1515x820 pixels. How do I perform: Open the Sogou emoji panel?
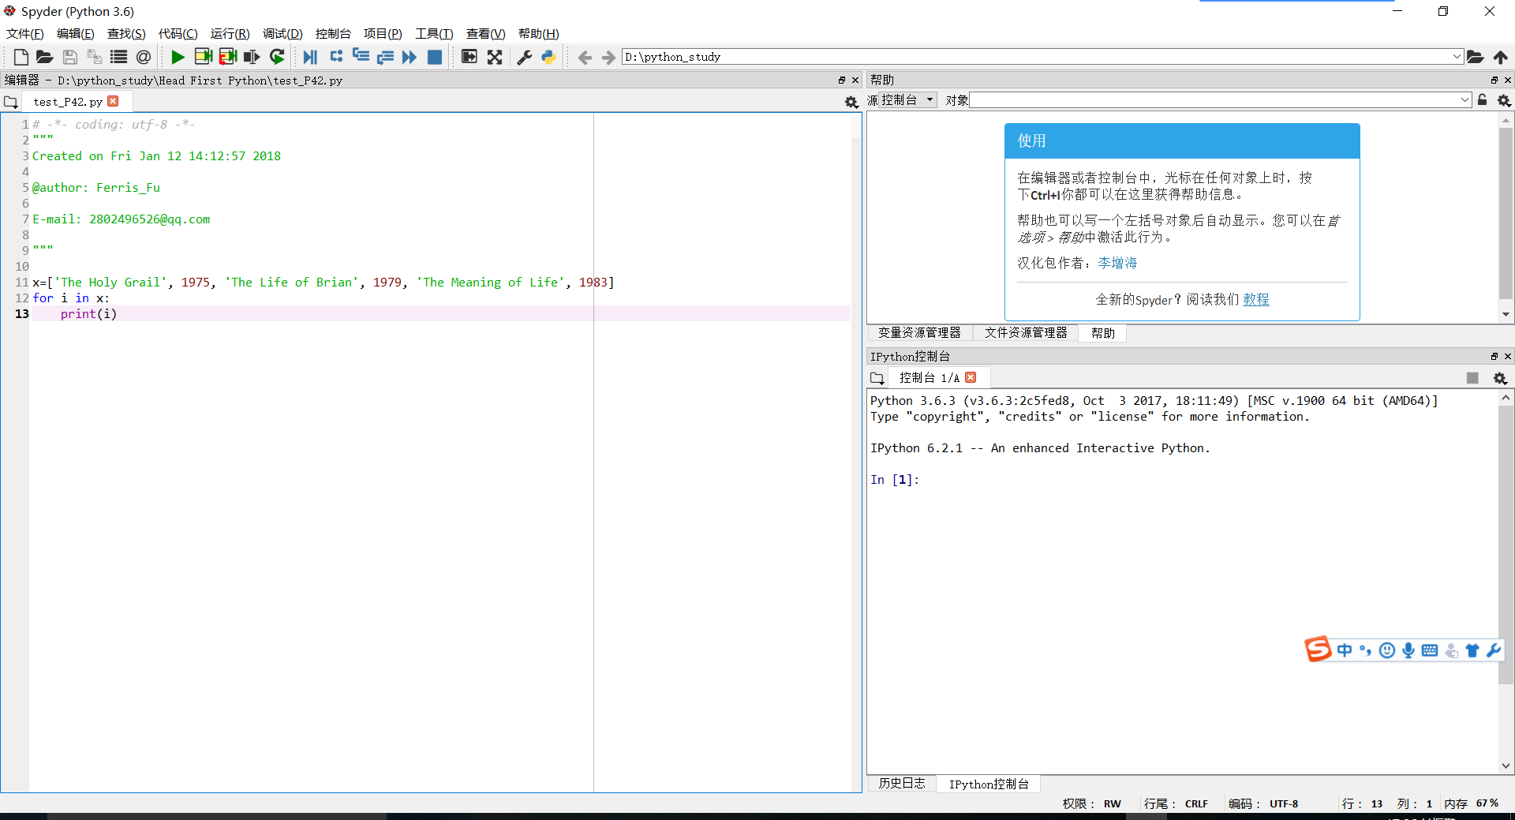1386,650
